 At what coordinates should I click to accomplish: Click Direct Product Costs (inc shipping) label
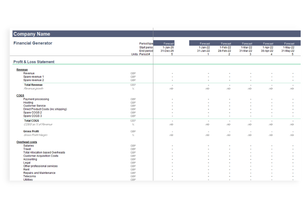[45, 109]
